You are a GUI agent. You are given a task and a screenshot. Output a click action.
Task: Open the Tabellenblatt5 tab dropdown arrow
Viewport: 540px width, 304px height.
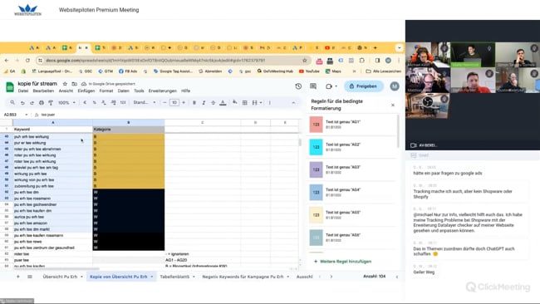click(194, 277)
